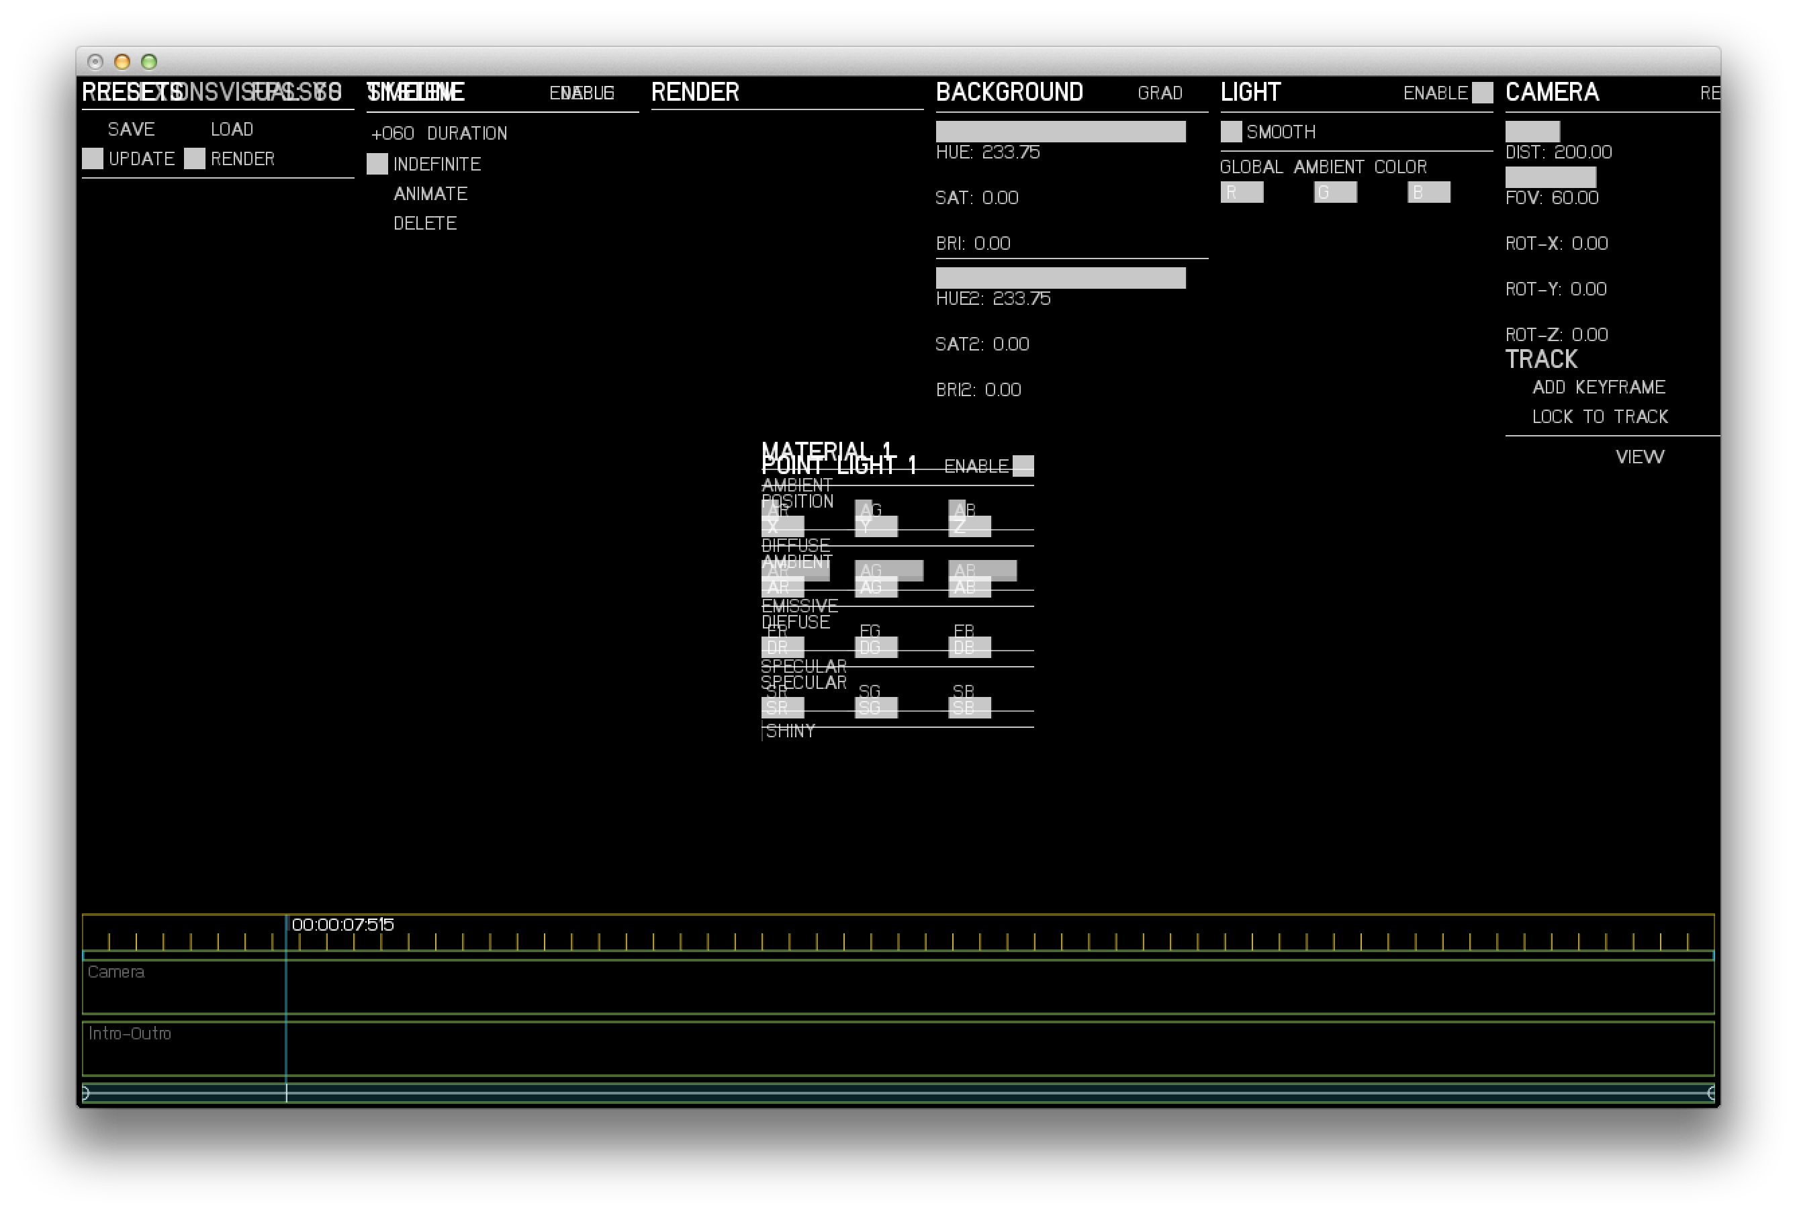
Task: Click the TRACK section heading
Action: (x=1541, y=359)
